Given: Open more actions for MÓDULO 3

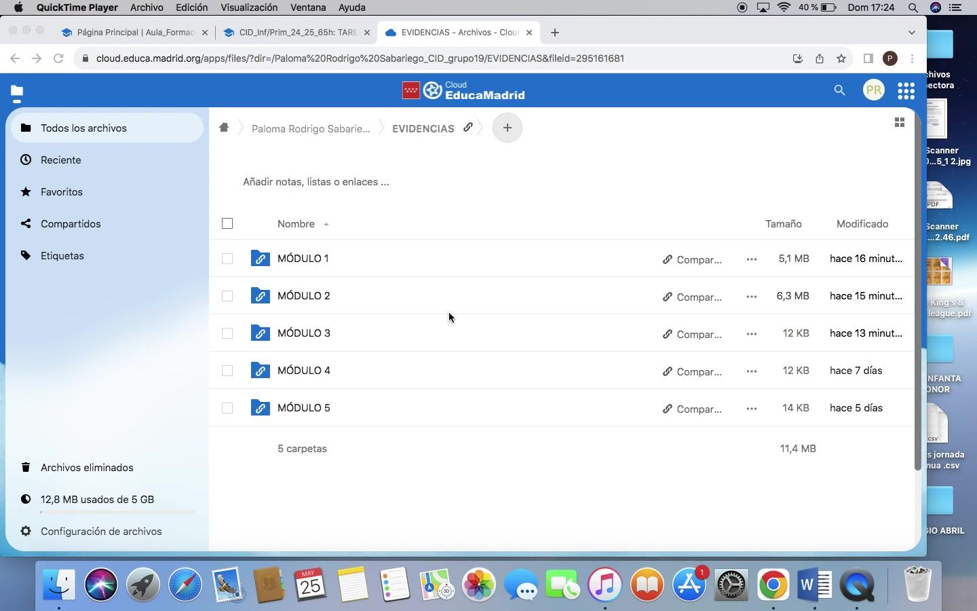Looking at the screenshot, I should point(751,334).
